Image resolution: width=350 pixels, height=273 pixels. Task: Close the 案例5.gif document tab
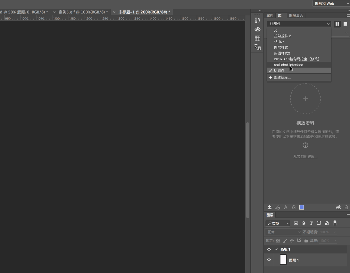point(54,12)
